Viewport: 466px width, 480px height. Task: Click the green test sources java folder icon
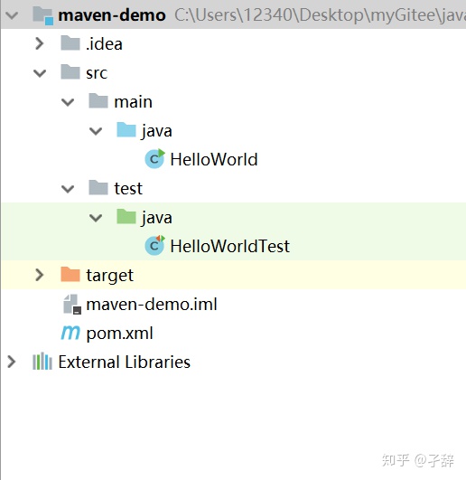click(126, 216)
